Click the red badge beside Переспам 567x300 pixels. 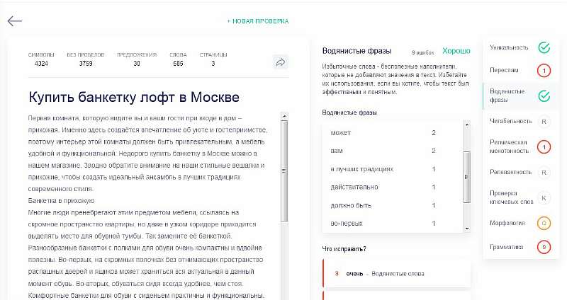click(544, 70)
